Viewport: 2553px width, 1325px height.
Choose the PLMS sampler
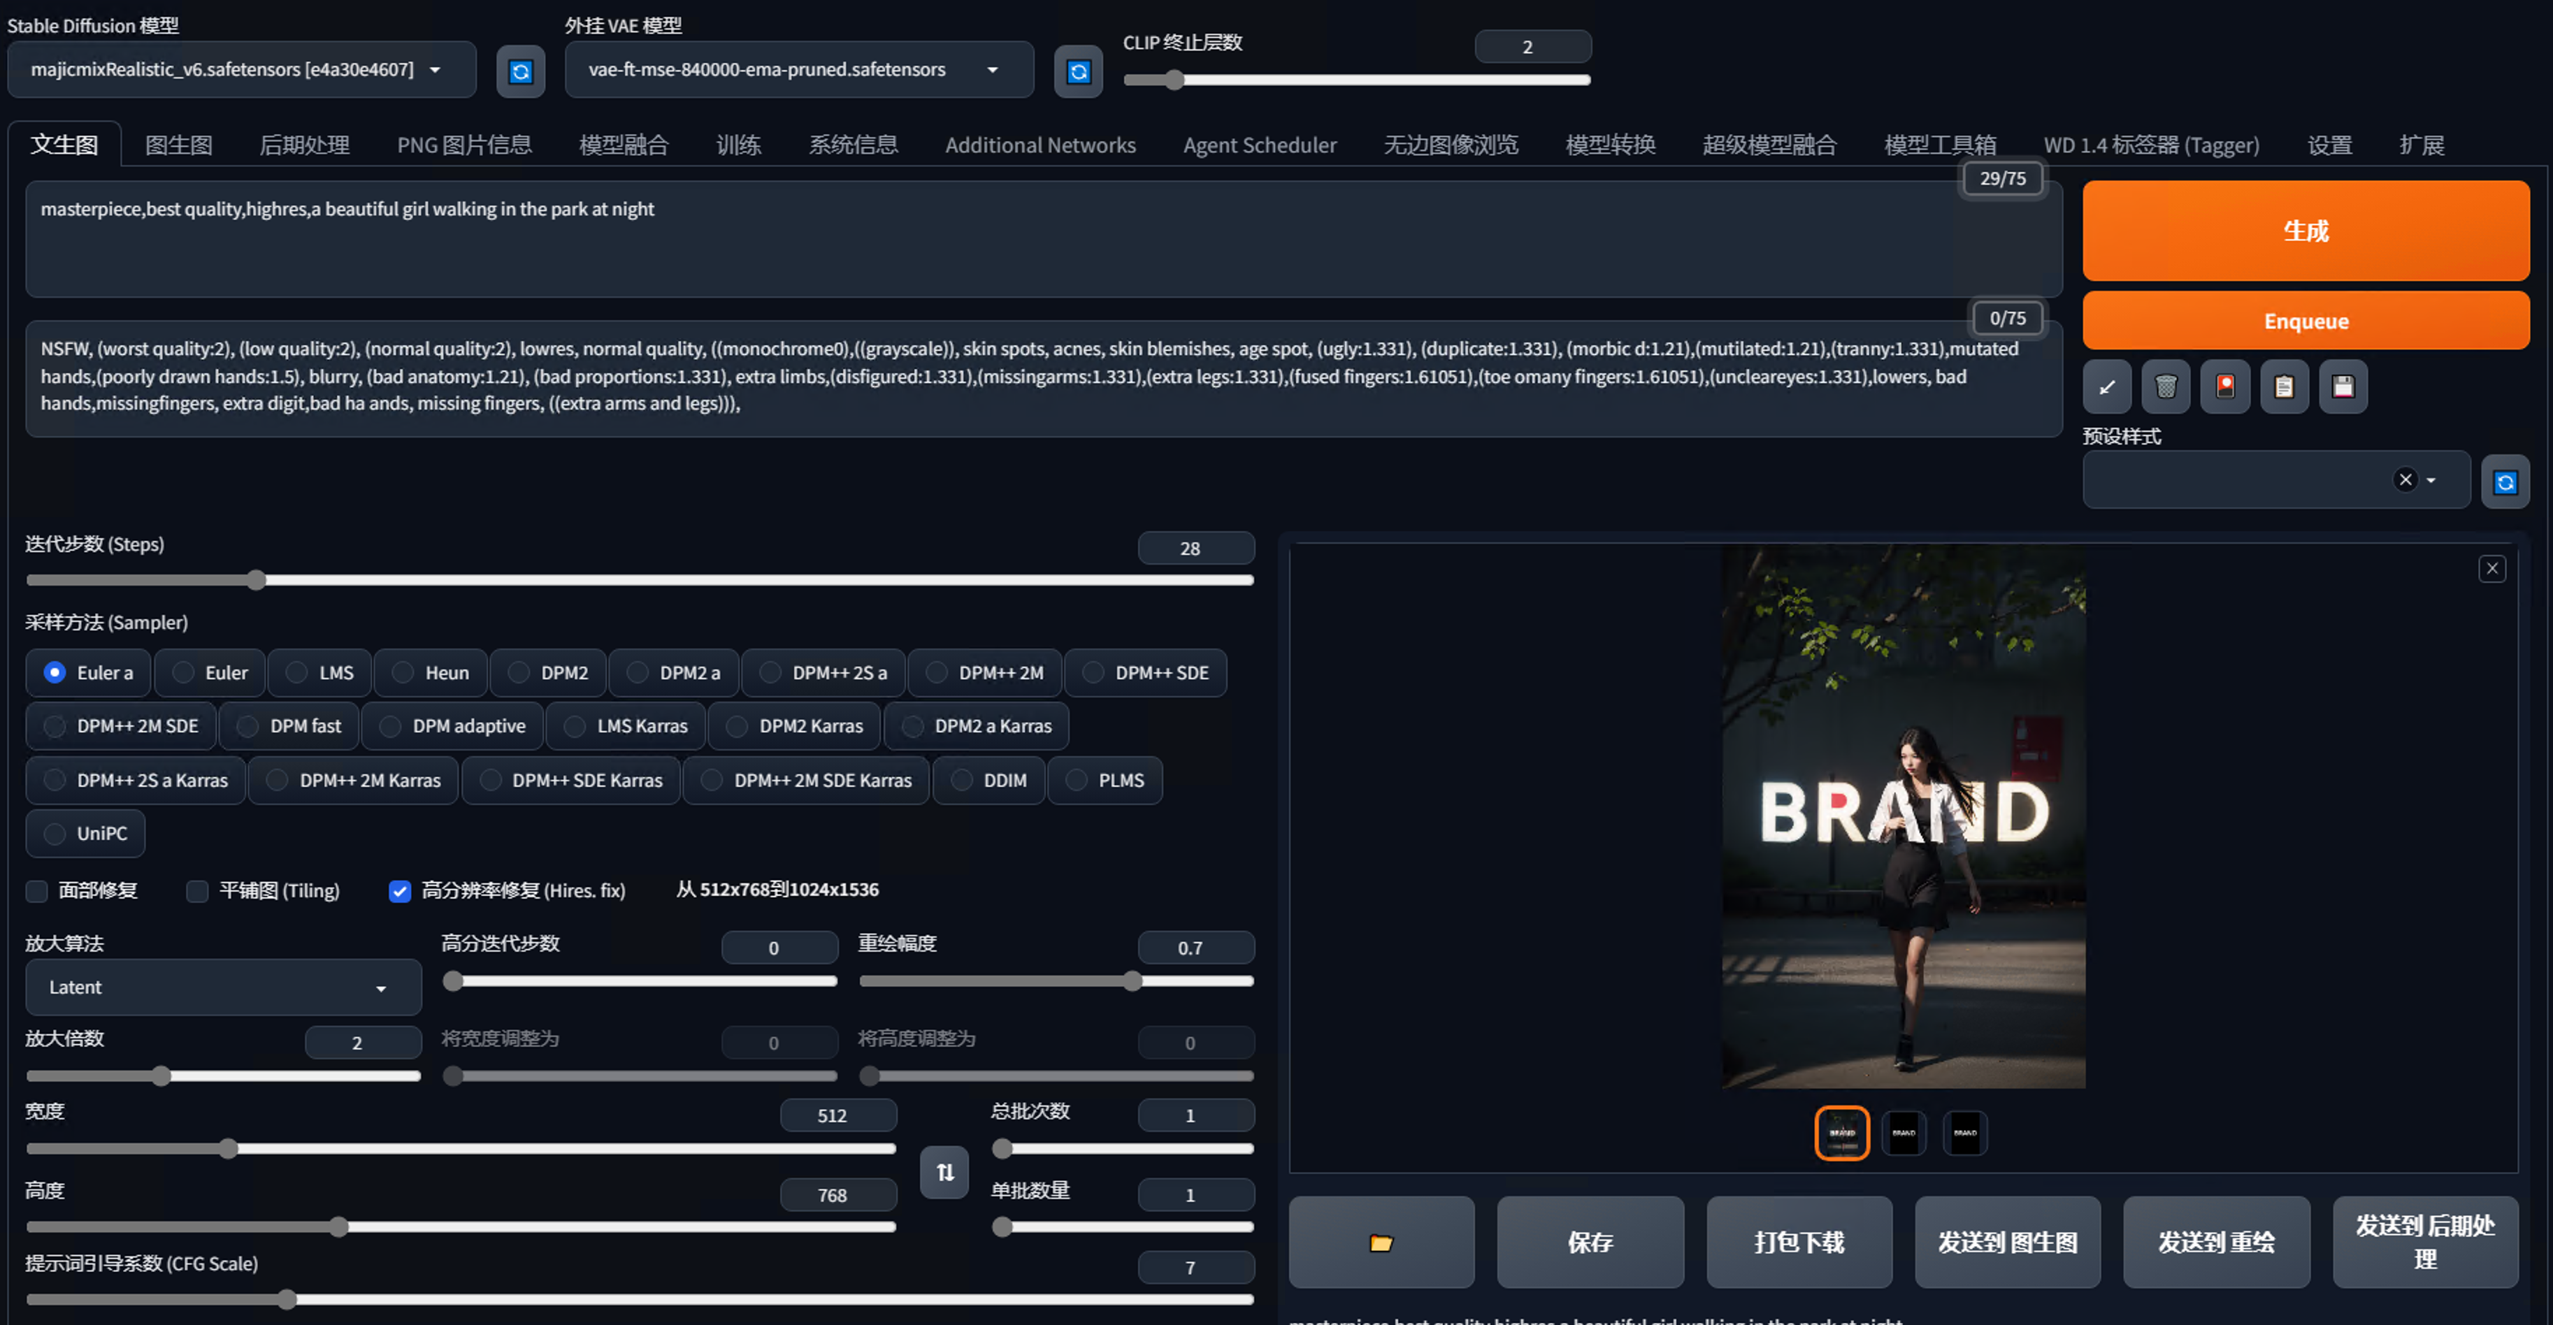(x=1105, y=780)
